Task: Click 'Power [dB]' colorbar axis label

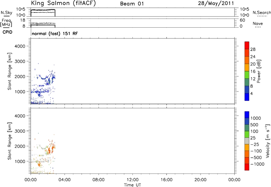Action: pyautogui.click(x=259, y=71)
